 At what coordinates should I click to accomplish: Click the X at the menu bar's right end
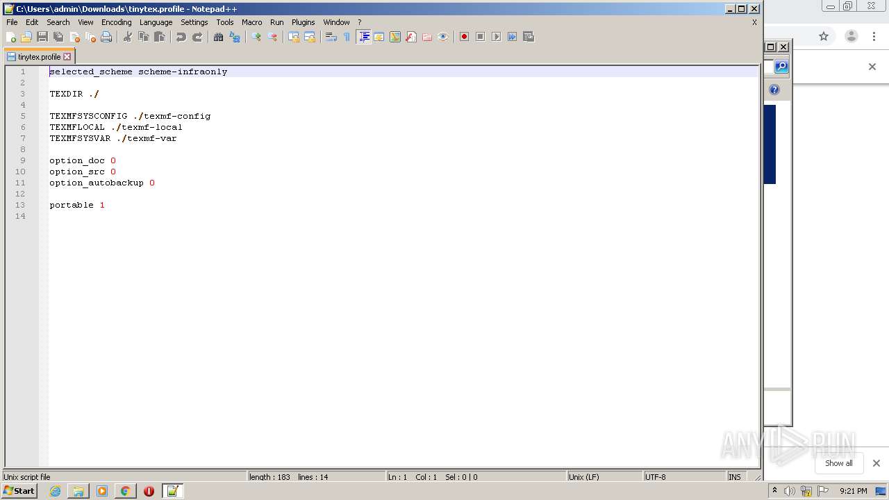754,22
